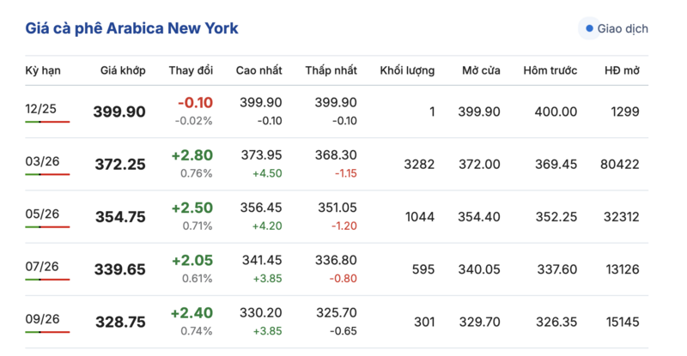Click the Thấp nhất column header

(x=331, y=70)
